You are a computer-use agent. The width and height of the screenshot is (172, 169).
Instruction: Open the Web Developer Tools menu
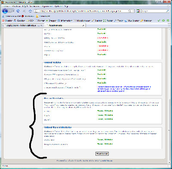[119, 21]
